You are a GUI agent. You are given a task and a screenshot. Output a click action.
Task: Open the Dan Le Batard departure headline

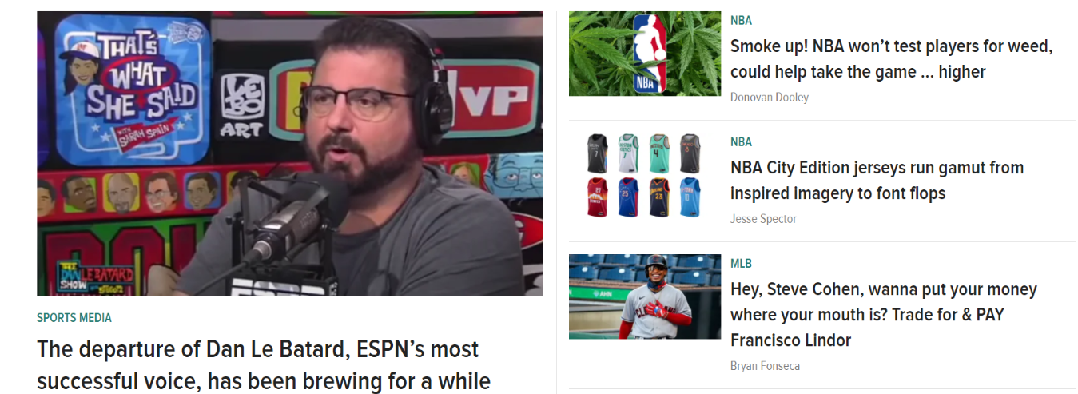tap(264, 365)
